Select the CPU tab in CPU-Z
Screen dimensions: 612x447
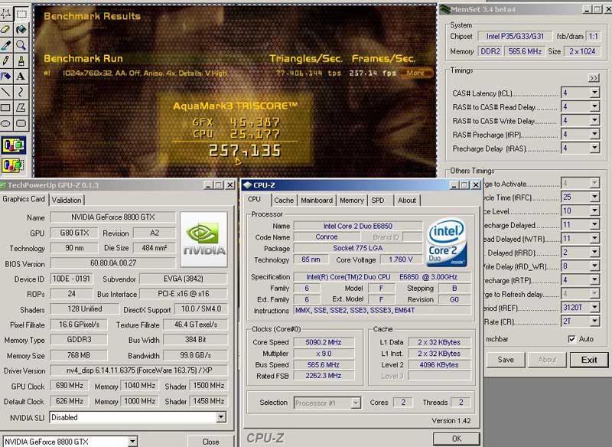254,199
